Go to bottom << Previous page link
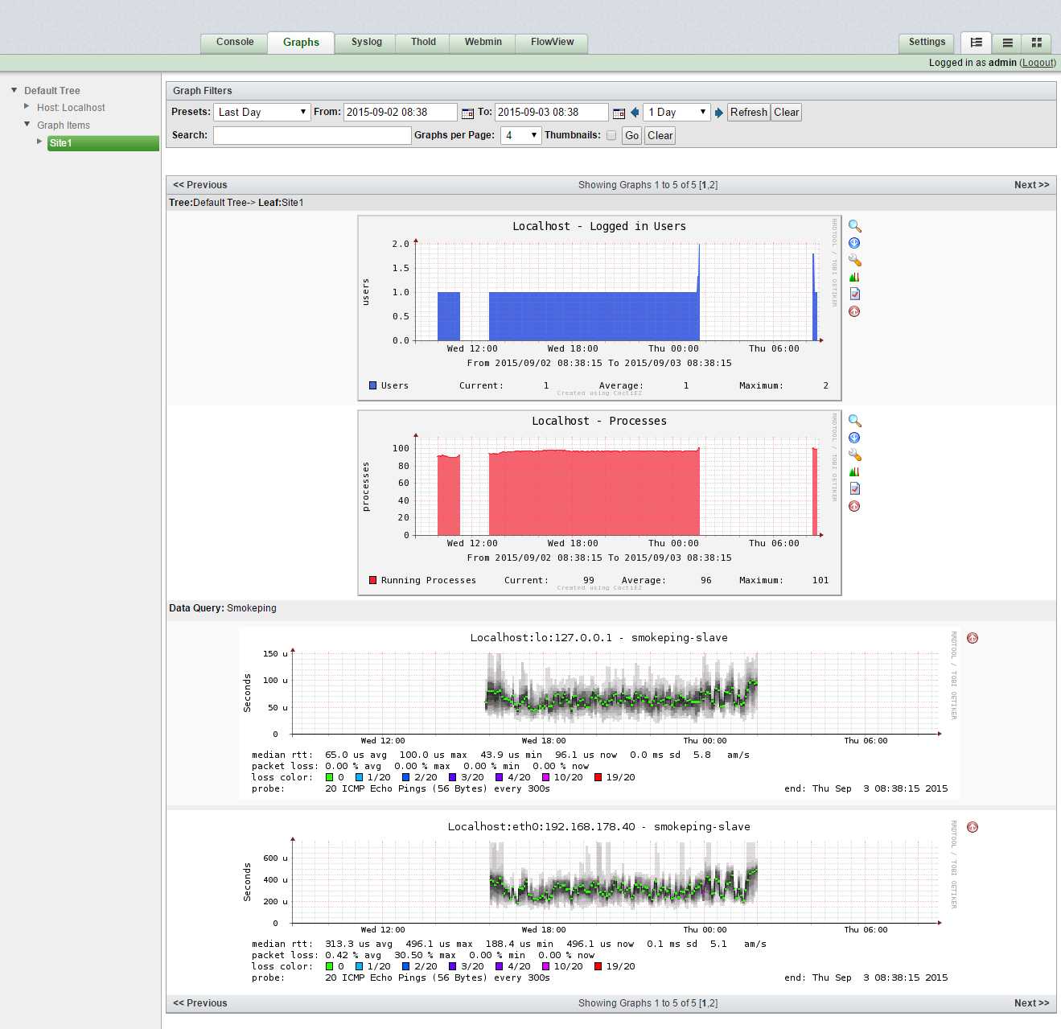 click(x=200, y=1003)
